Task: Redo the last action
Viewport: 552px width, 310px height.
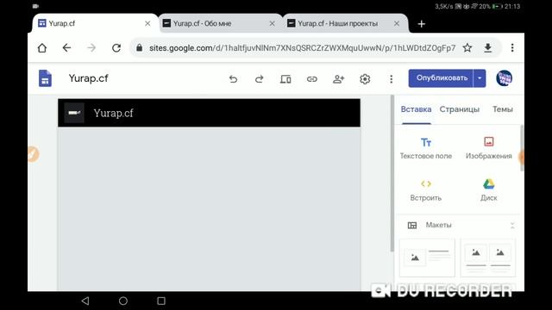Action: point(259,78)
